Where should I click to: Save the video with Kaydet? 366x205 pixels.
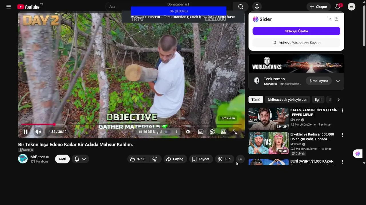[201, 159]
